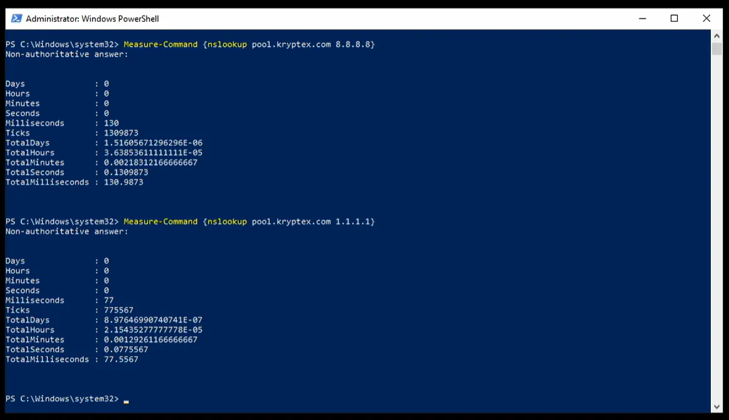Maximize the PowerShell window

(x=674, y=19)
